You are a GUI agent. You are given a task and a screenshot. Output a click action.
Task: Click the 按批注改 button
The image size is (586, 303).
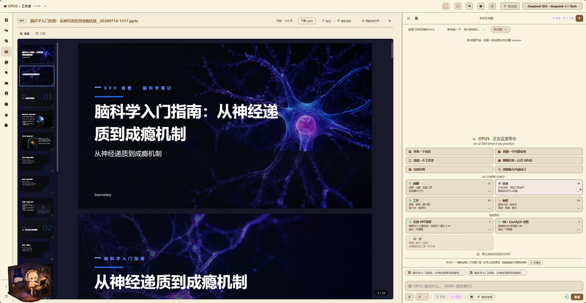pos(344,21)
